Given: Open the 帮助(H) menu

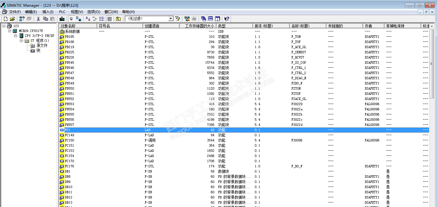Looking at the screenshot, I should click(x=128, y=12).
